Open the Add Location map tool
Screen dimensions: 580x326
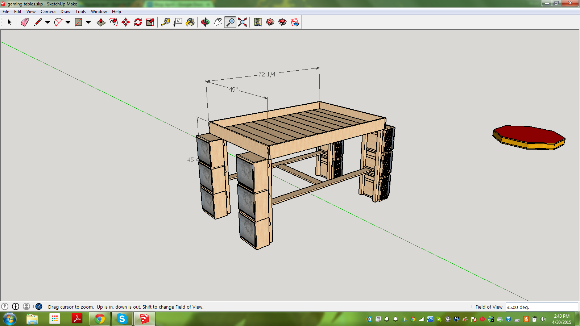258,22
